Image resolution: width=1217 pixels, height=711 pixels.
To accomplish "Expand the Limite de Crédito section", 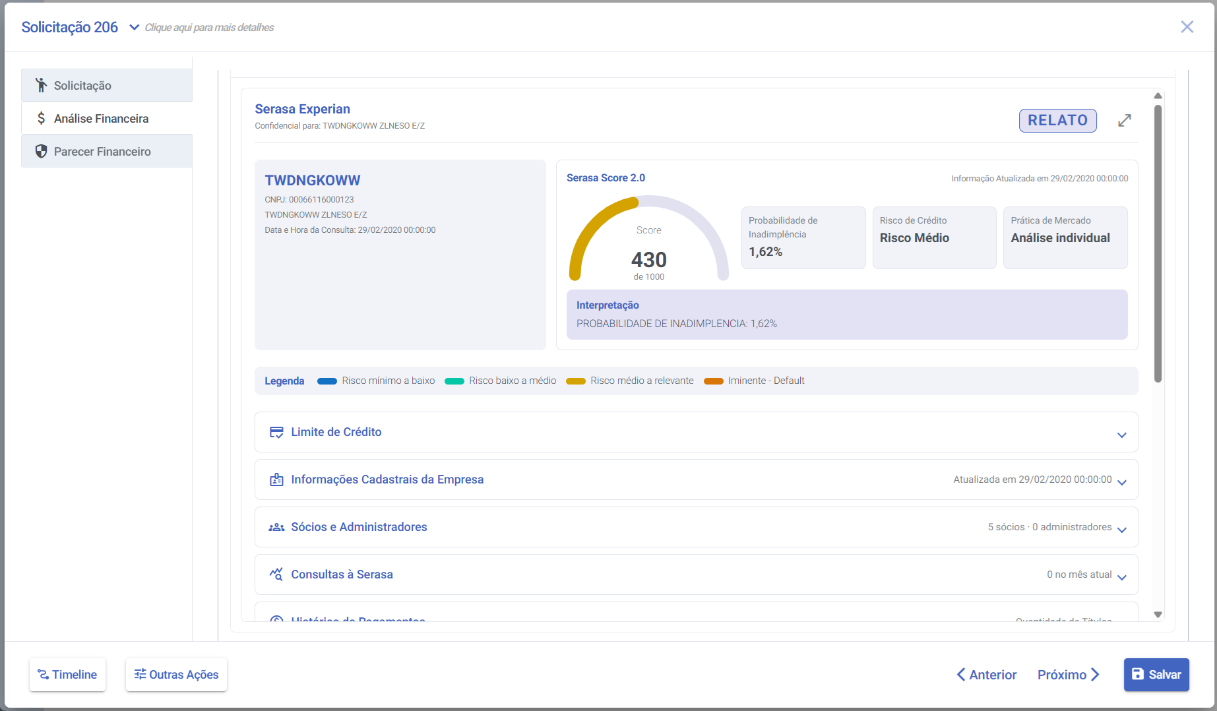I will coord(696,432).
